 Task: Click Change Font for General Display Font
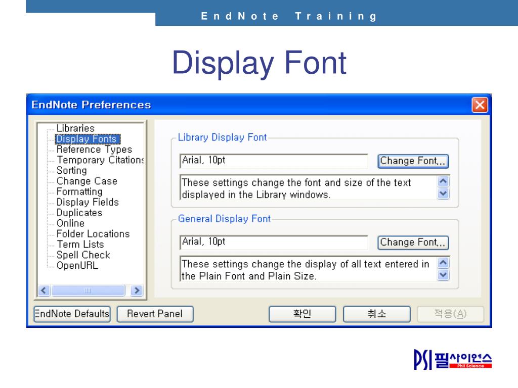point(413,243)
